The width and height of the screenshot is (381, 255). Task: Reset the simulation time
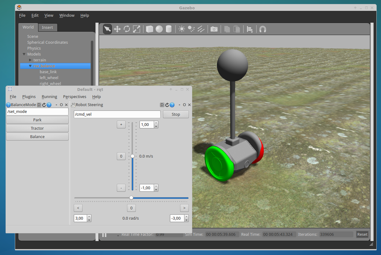tap(362, 235)
